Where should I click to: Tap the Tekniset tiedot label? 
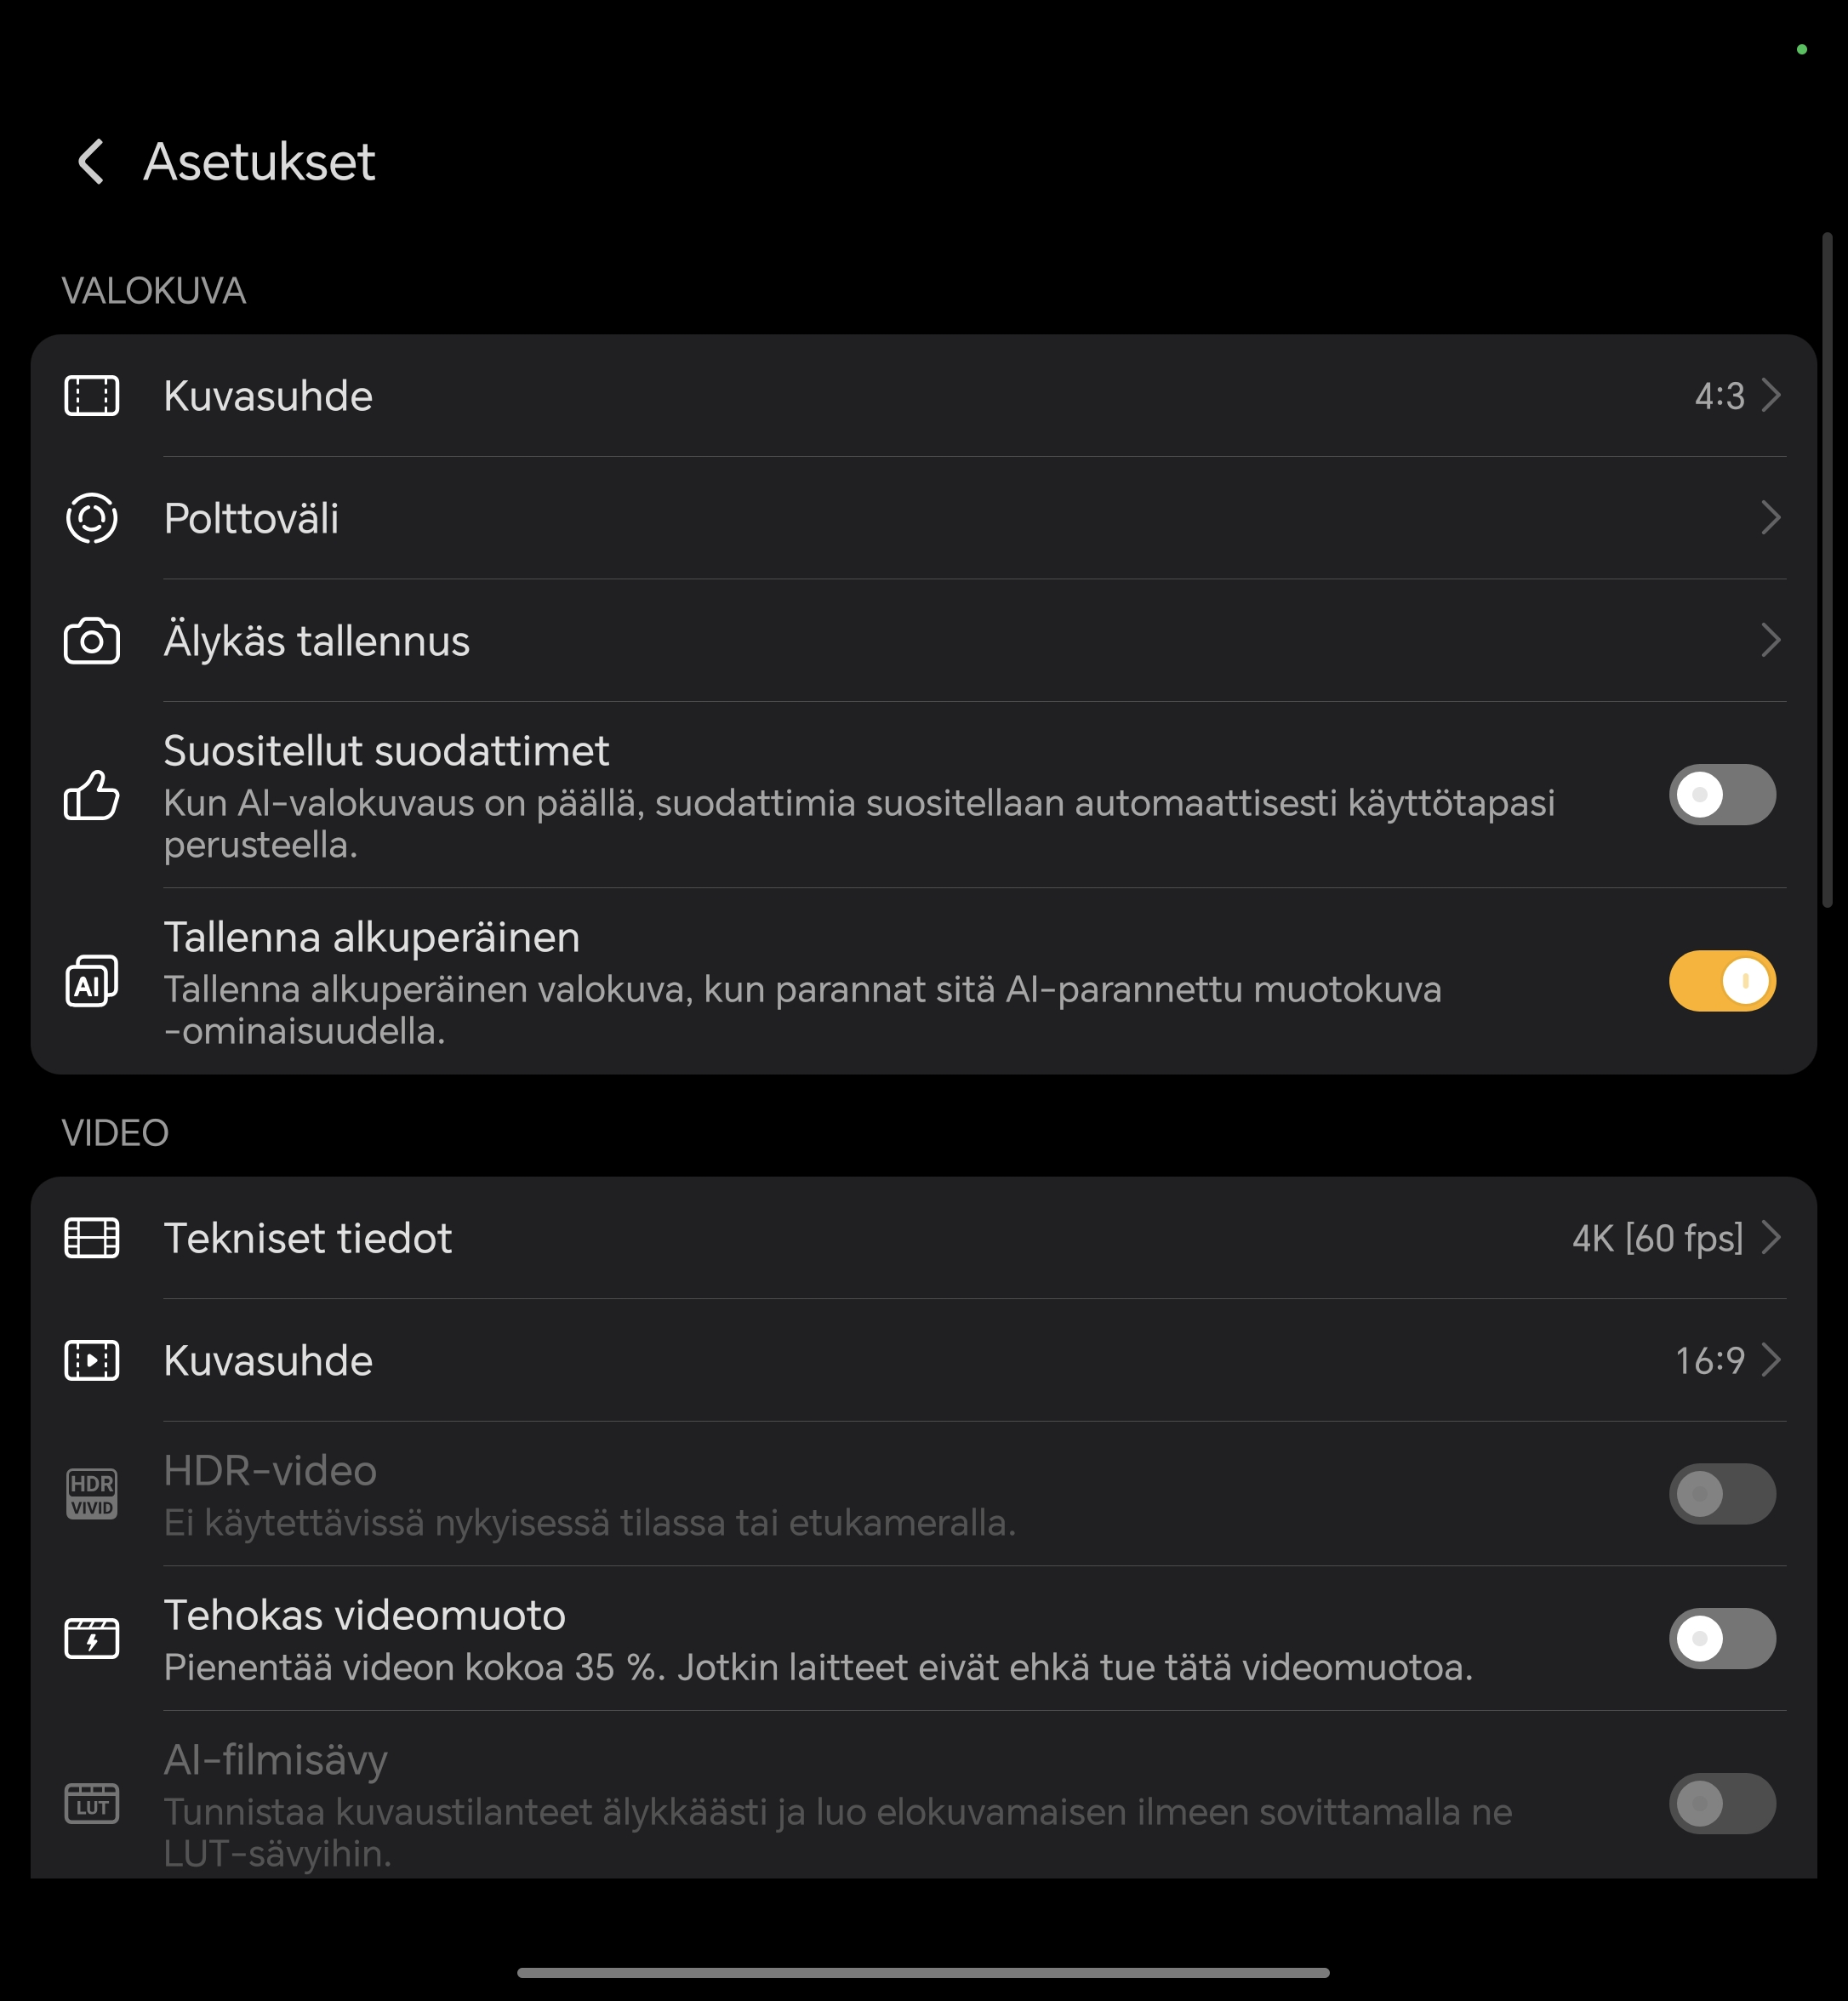(308, 1238)
